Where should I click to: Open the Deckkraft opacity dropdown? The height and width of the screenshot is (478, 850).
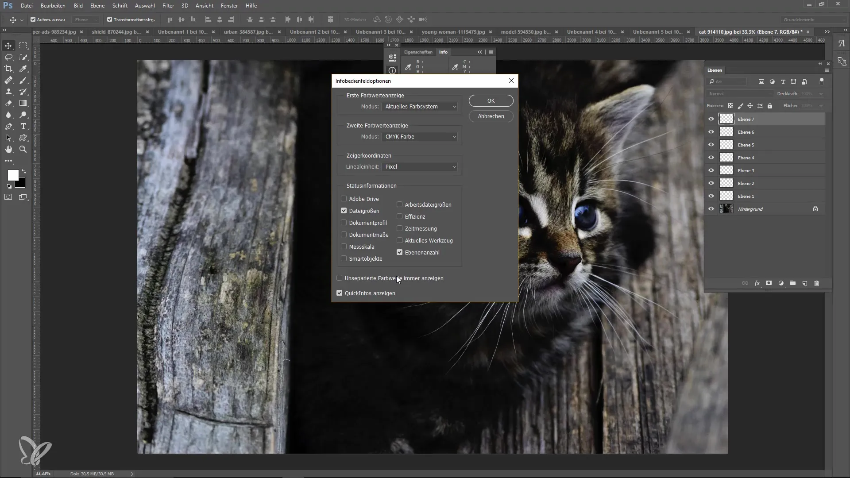coord(821,94)
